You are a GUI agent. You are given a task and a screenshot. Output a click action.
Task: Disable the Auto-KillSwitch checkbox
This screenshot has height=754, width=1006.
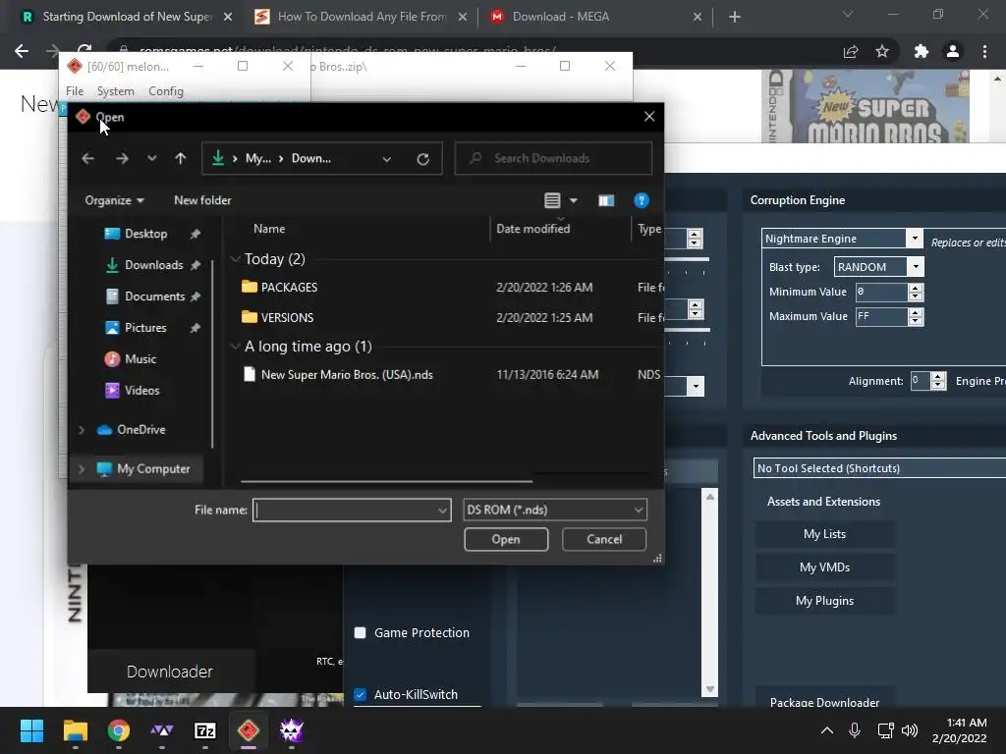point(360,695)
